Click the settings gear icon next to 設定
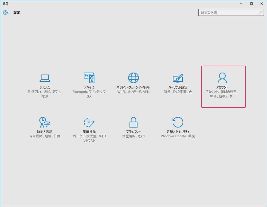267x207 pixels. coord(5,13)
